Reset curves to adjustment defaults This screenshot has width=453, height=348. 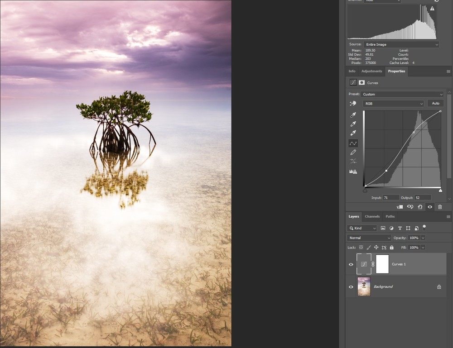(x=420, y=207)
